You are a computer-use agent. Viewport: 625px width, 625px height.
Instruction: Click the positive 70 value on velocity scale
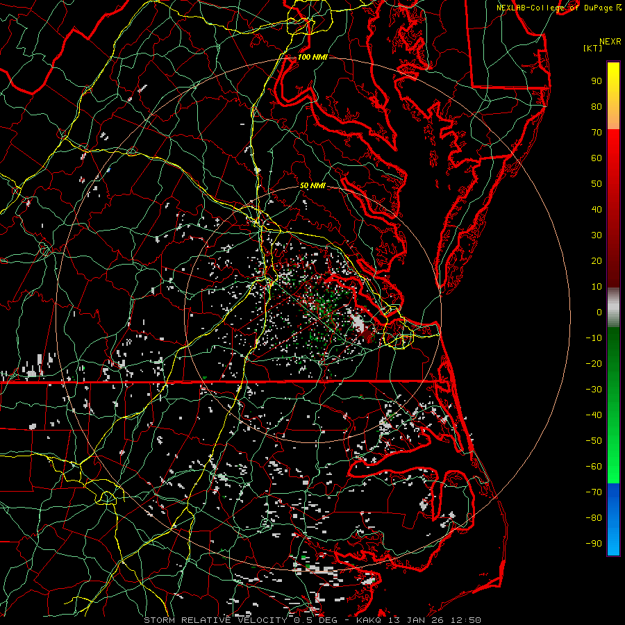[597, 133]
